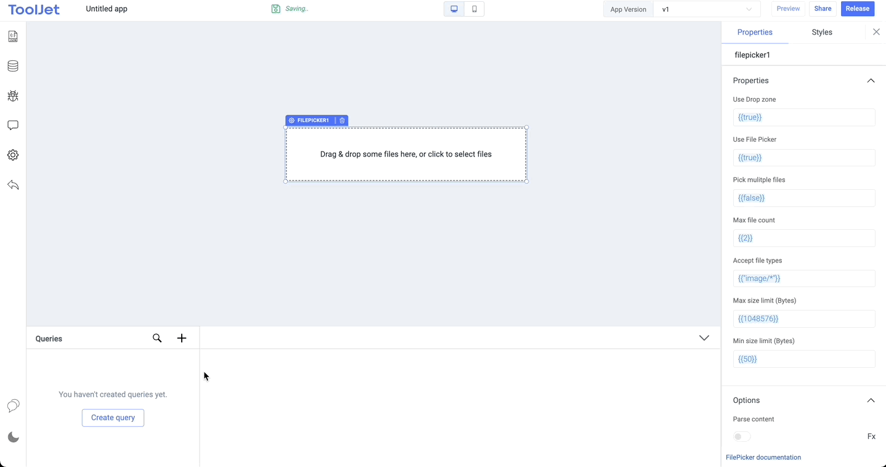Switch to desktop layout view
Image resolution: width=886 pixels, height=467 pixels.
tap(454, 9)
